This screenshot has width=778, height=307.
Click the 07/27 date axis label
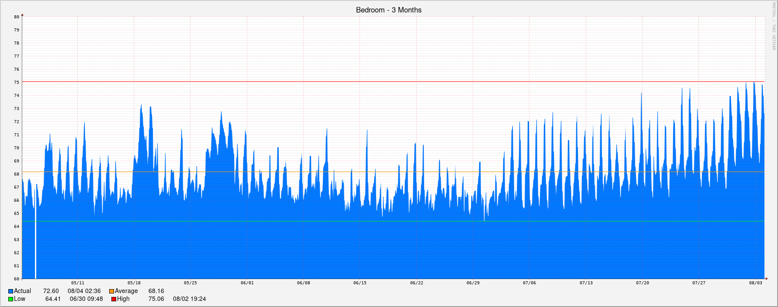699,283
